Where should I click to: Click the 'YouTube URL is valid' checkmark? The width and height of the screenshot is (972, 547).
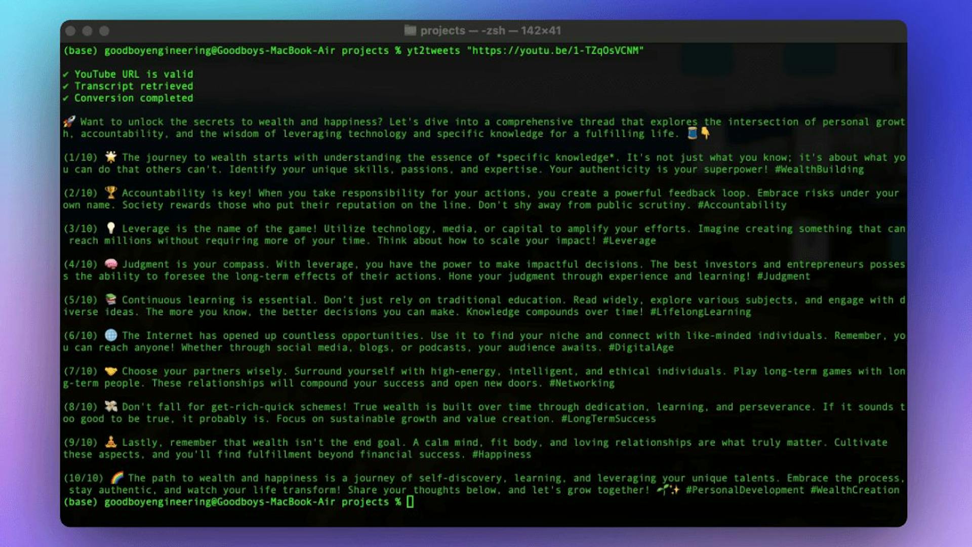pyautogui.click(x=66, y=74)
